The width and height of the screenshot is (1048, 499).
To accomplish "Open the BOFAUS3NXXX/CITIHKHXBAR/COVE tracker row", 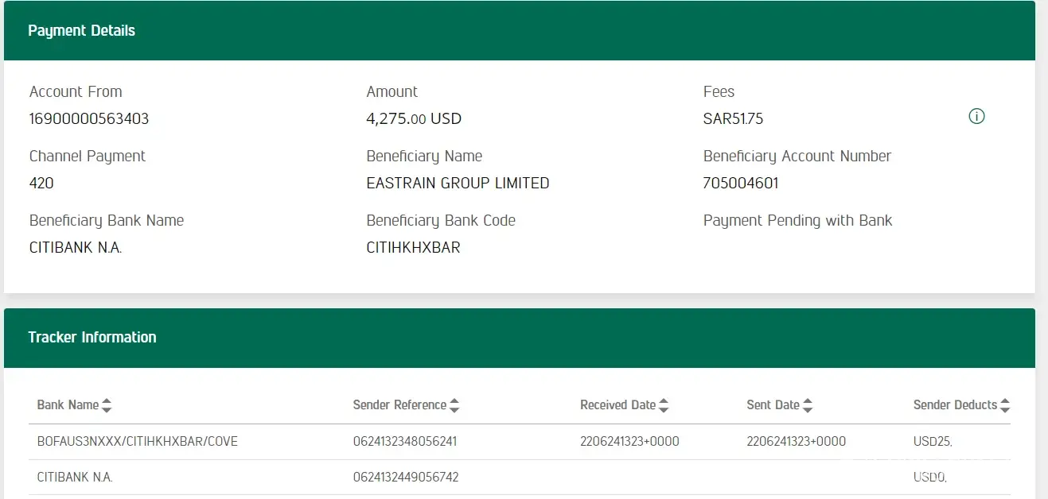I will 138,442.
